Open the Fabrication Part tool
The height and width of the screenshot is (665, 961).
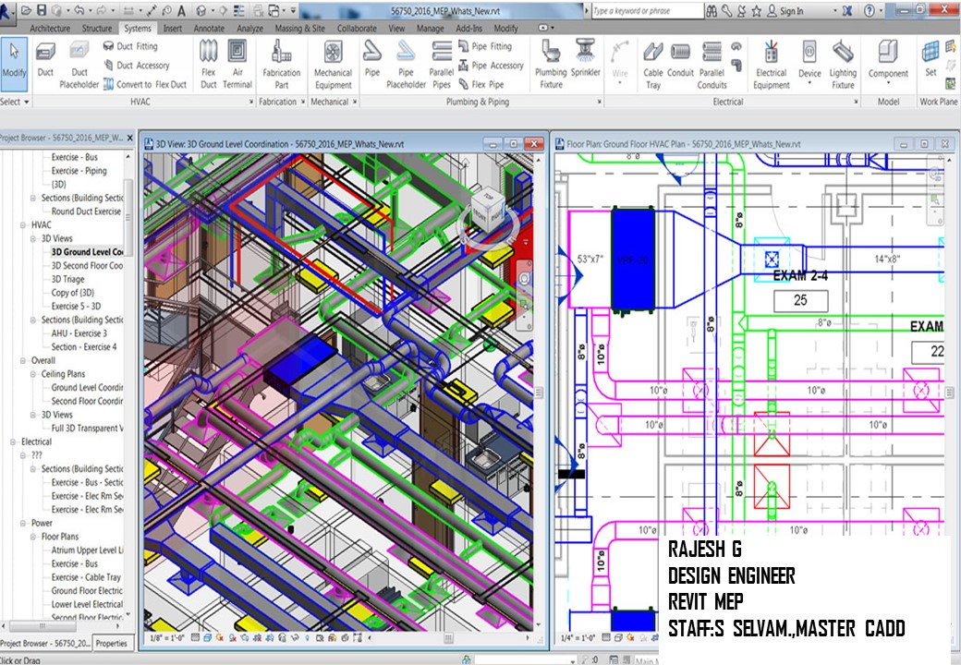click(281, 65)
